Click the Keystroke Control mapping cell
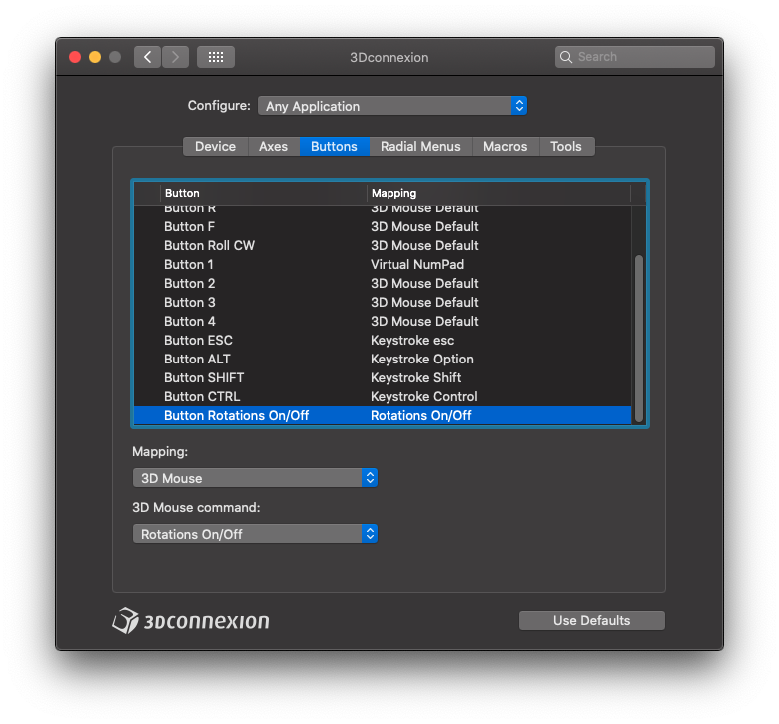The image size is (779, 724). [x=423, y=397]
